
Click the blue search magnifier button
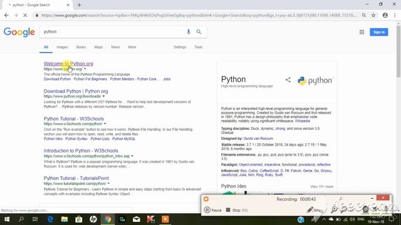coord(199,32)
